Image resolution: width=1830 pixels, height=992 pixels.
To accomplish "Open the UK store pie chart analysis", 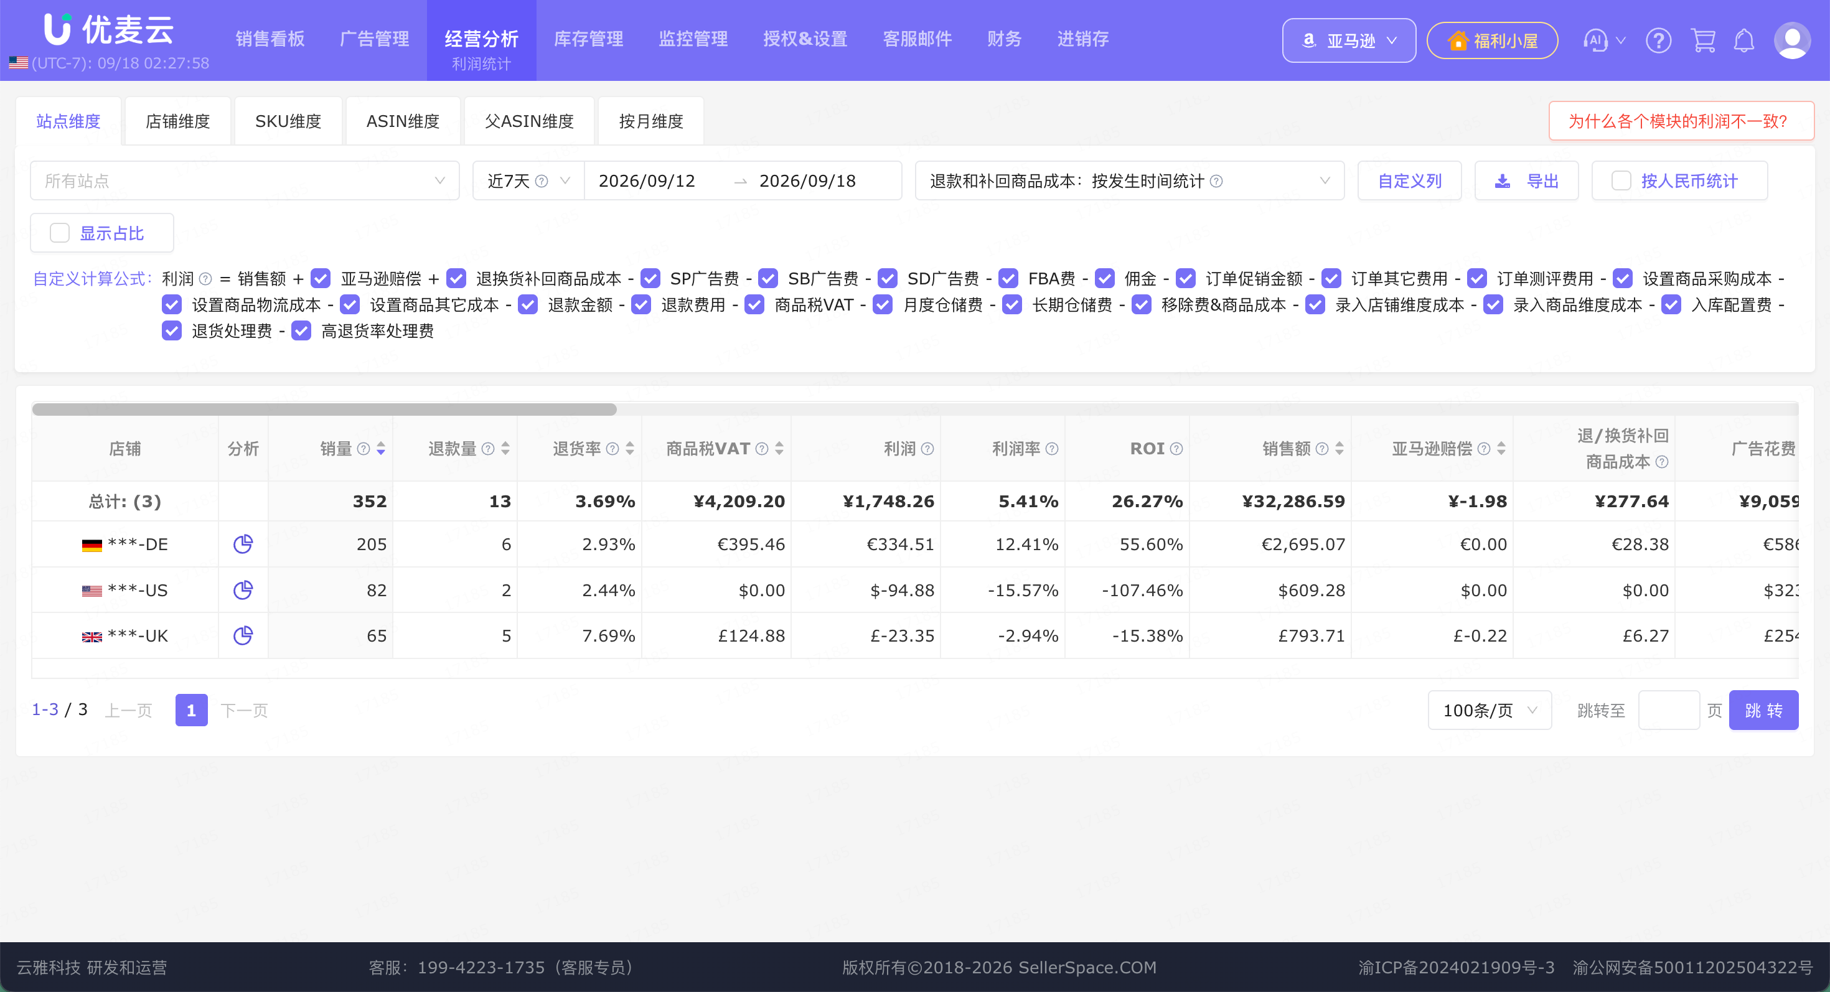I will click(x=243, y=635).
